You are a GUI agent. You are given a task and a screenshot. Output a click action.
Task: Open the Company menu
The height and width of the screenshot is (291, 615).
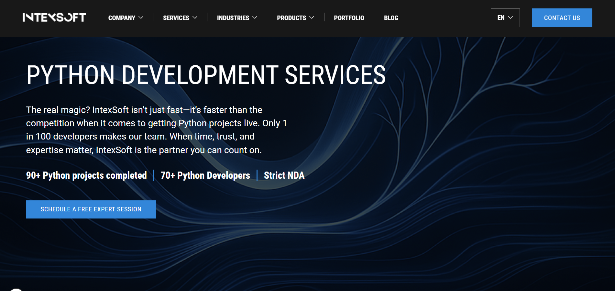[x=122, y=18]
